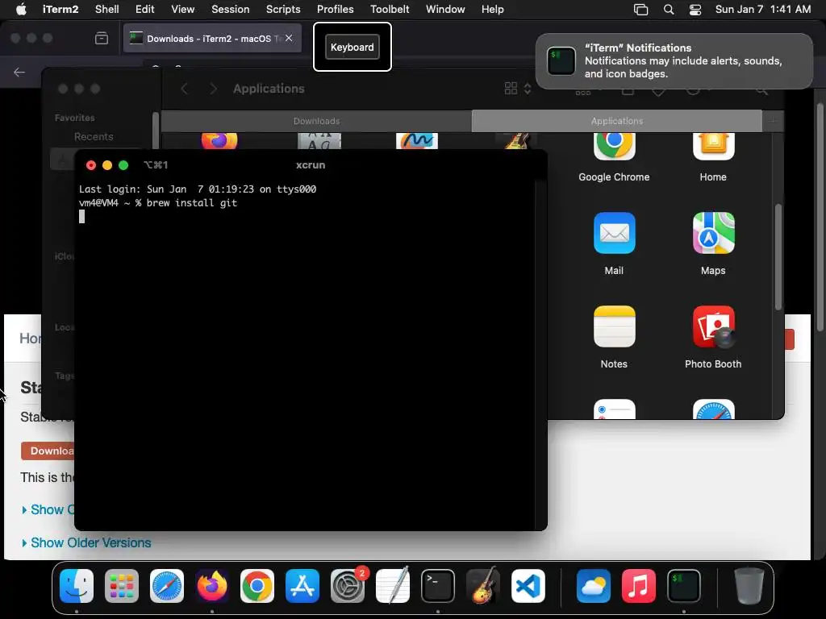Open the iTerm2 application menu
The width and height of the screenshot is (826, 619).
click(x=60, y=10)
